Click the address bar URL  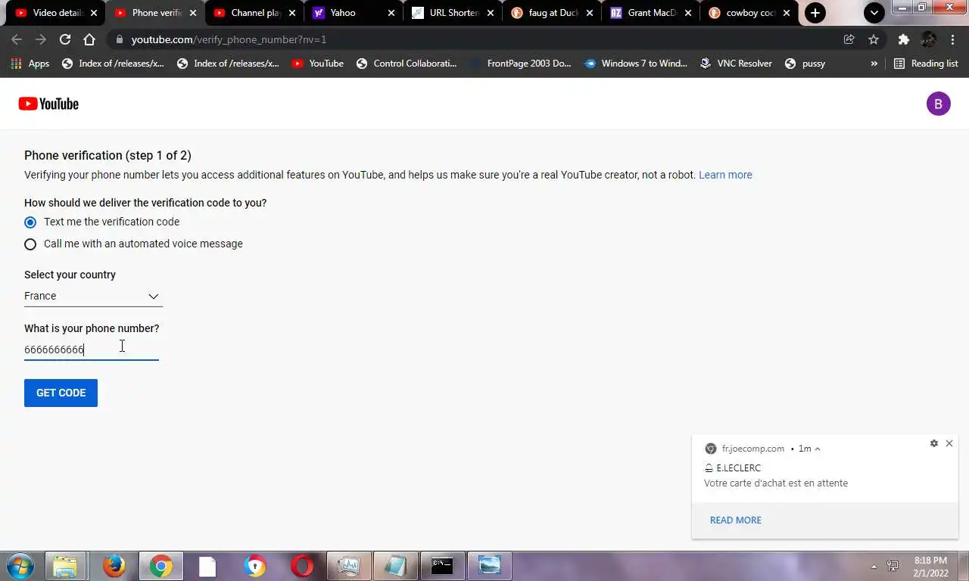(229, 39)
